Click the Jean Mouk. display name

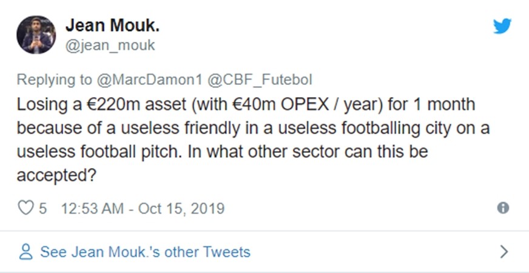click(112, 25)
